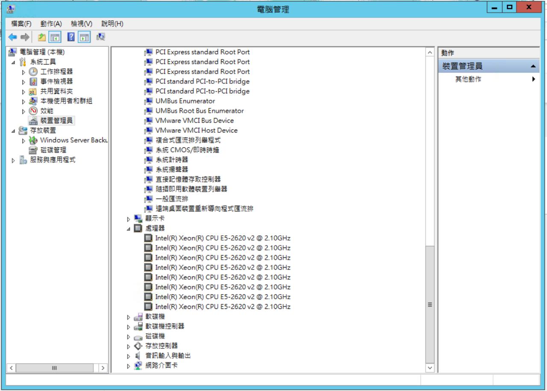Image resolution: width=547 pixels, height=391 pixels.
Task: Click the 音訊輸入與輸出 speaker icon
Action: click(138, 356)
